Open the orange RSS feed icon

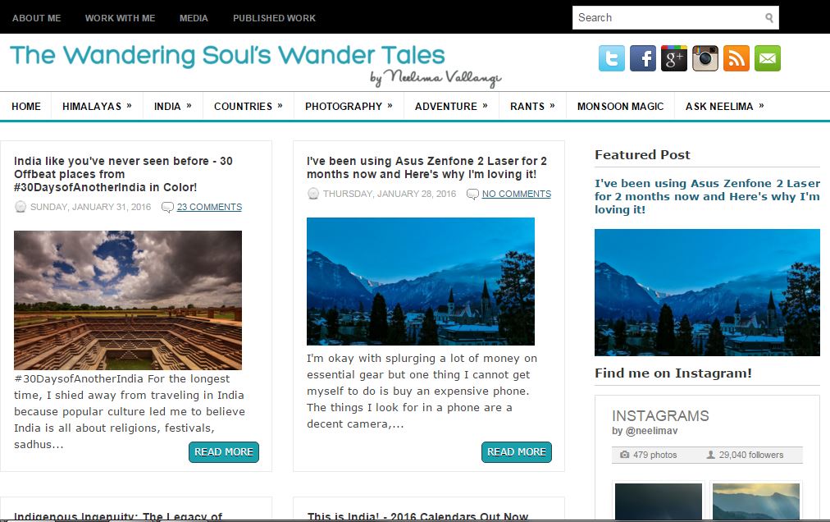(737, 58)
